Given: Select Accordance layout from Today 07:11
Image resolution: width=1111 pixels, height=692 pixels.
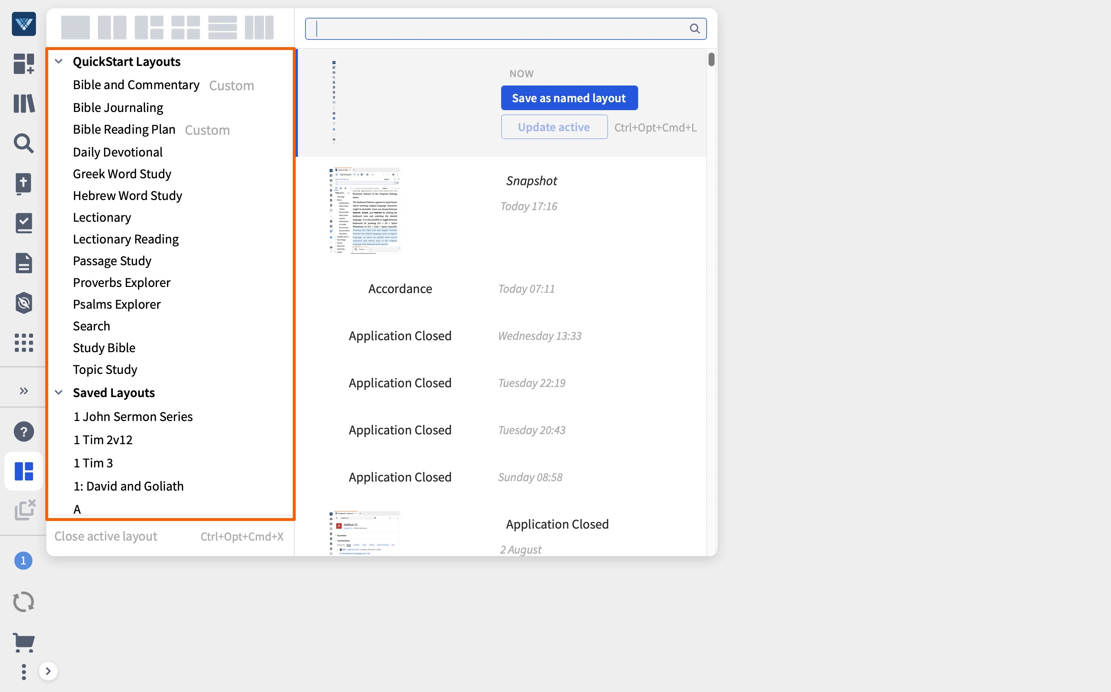Looking at the screenshot, I should coord(502,289).
